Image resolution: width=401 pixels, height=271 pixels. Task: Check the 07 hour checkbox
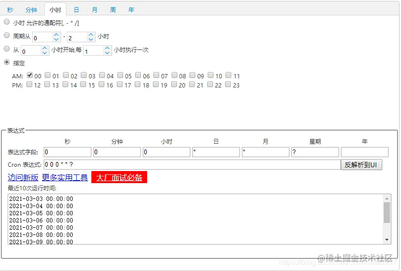click(x=156, y=75)
